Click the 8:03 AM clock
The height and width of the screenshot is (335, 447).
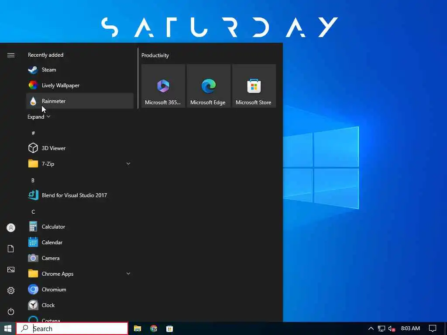(x=410, y=328)
